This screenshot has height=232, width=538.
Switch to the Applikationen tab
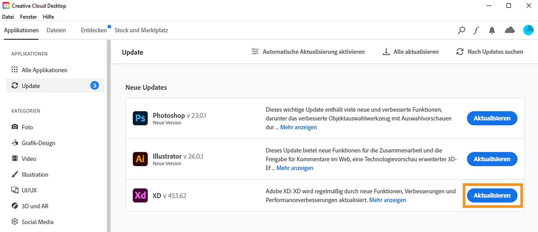click(x=21, y=30)
